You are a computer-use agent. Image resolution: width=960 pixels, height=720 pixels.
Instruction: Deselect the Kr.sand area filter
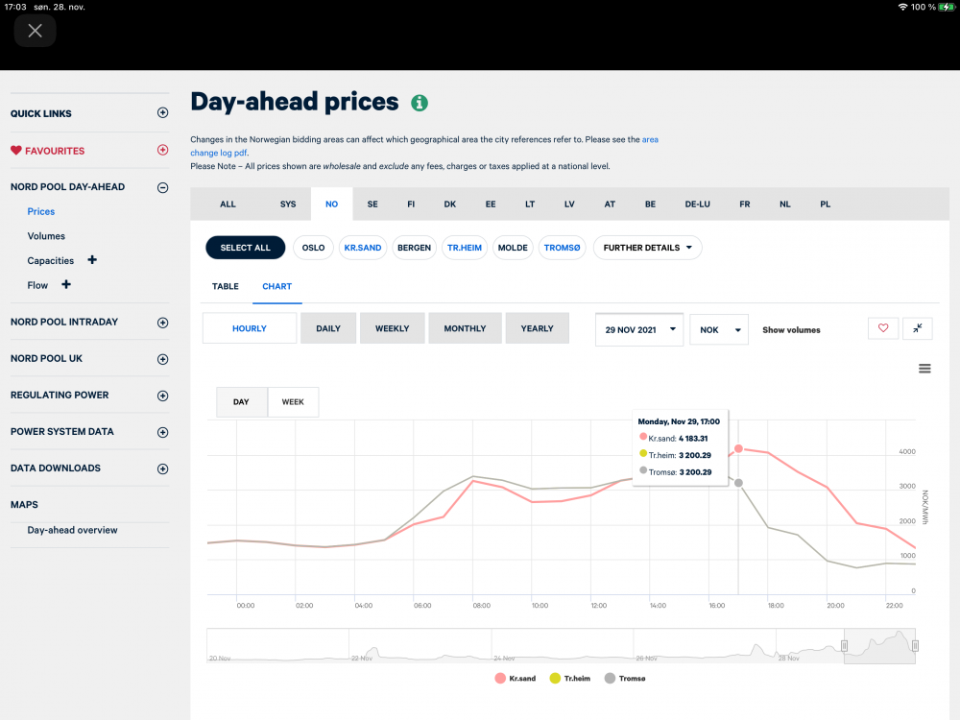click(x=362, y=248)
